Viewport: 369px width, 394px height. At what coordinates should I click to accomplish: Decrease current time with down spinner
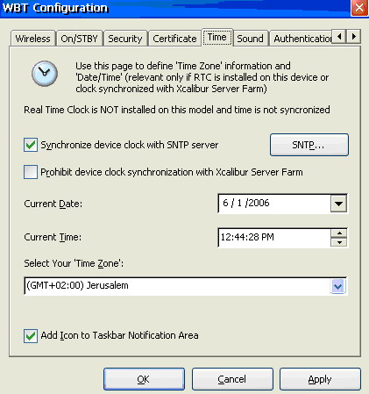click(x=339, y=242)
